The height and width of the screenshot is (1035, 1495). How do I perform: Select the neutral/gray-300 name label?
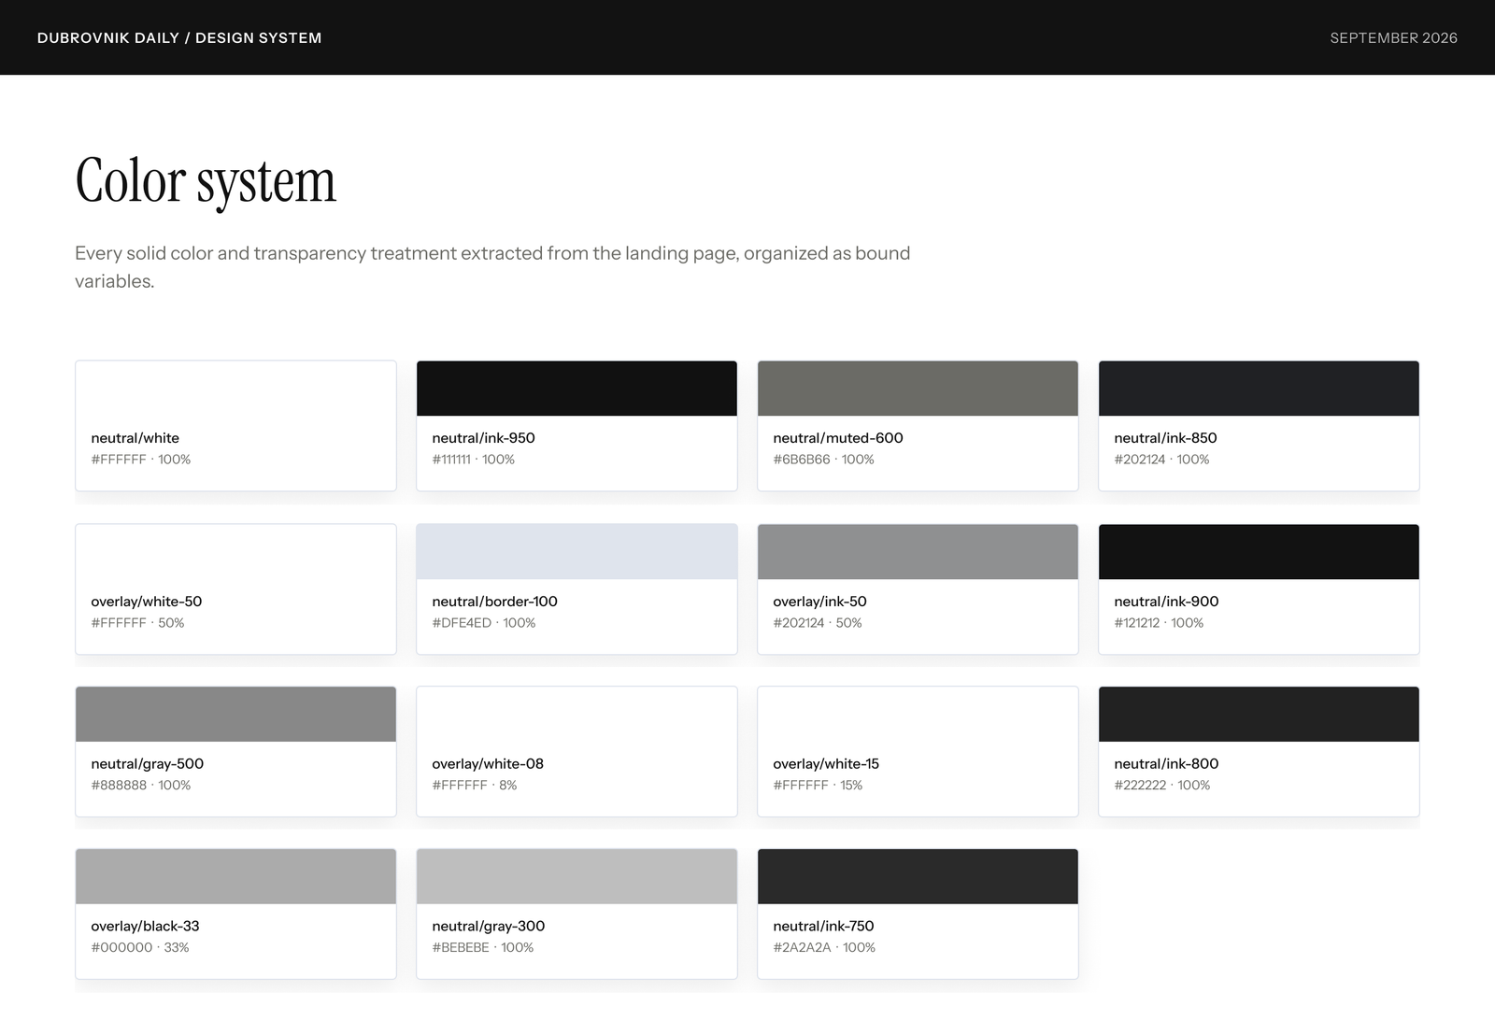(x=488, y=927)
